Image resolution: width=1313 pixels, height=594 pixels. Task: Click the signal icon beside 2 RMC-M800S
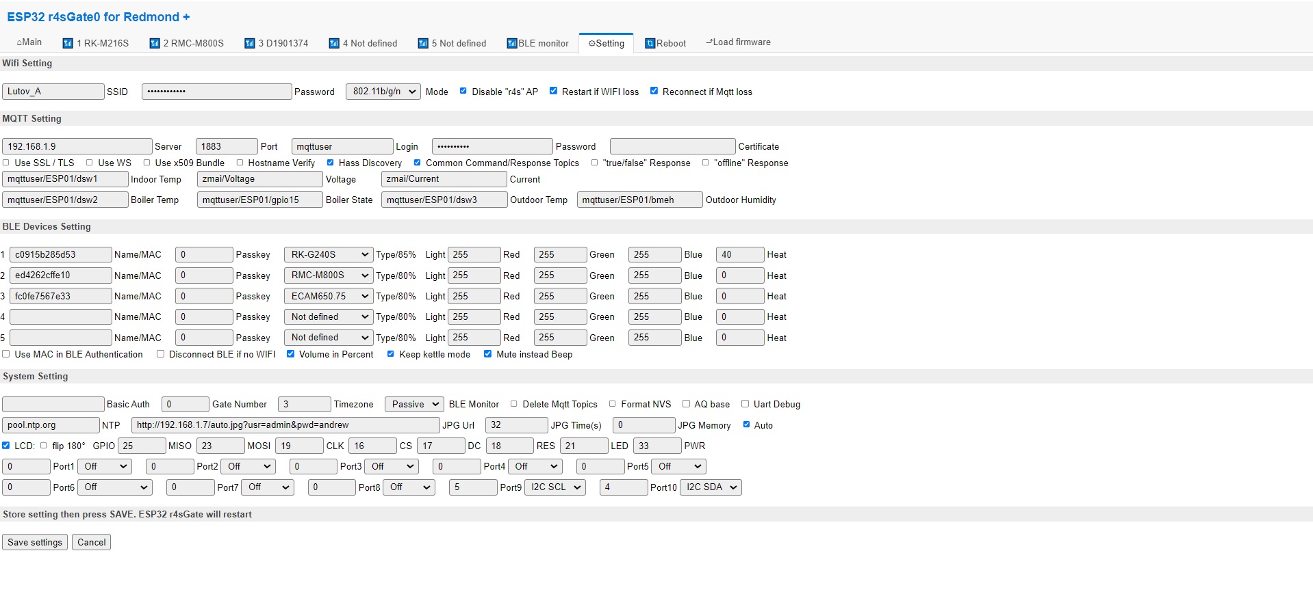(155, 43)
